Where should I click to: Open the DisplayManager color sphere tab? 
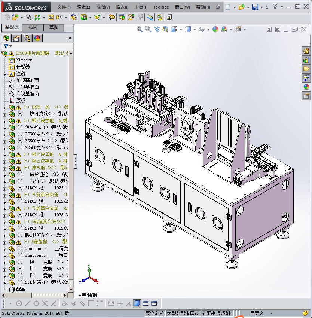37,38
